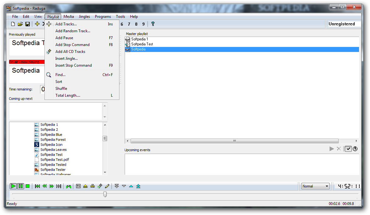Choose Total Length.... menu entry
Screen dimensions: 370x215
[82, 95]
